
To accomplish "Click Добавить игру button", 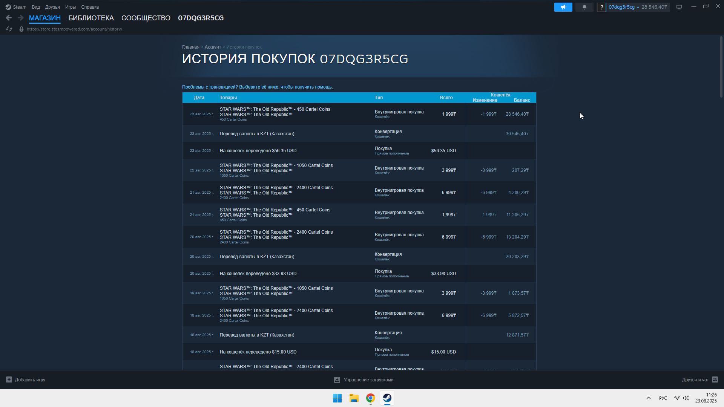I will point(26,379).
